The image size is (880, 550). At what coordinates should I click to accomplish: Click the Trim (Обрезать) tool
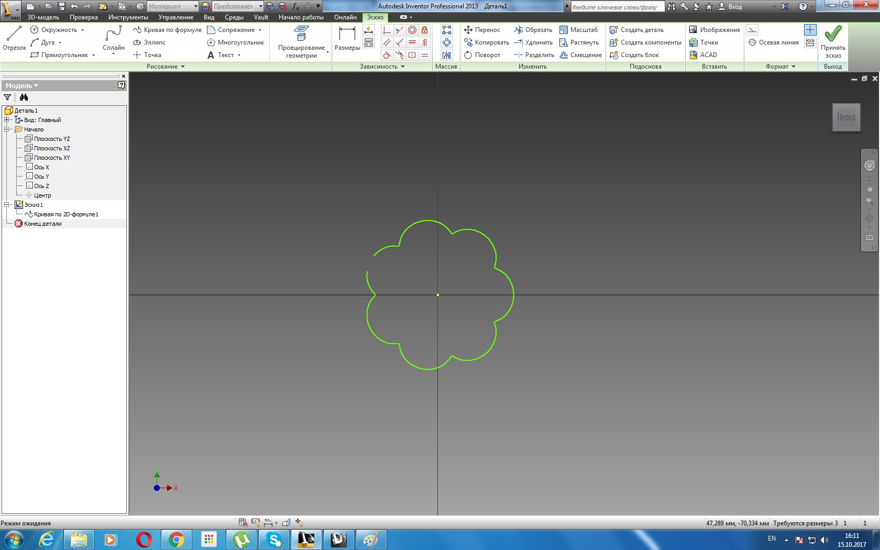pos(533,30)
